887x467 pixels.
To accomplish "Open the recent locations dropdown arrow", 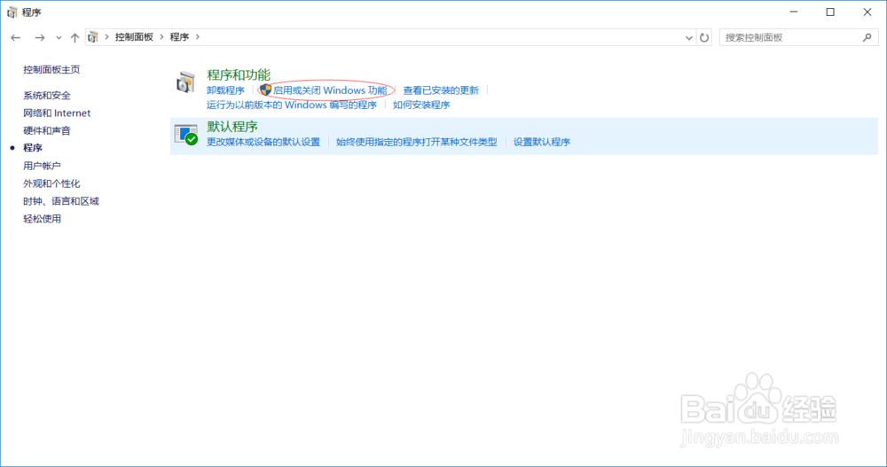I will pyautogui.click(x=59, y=38).
